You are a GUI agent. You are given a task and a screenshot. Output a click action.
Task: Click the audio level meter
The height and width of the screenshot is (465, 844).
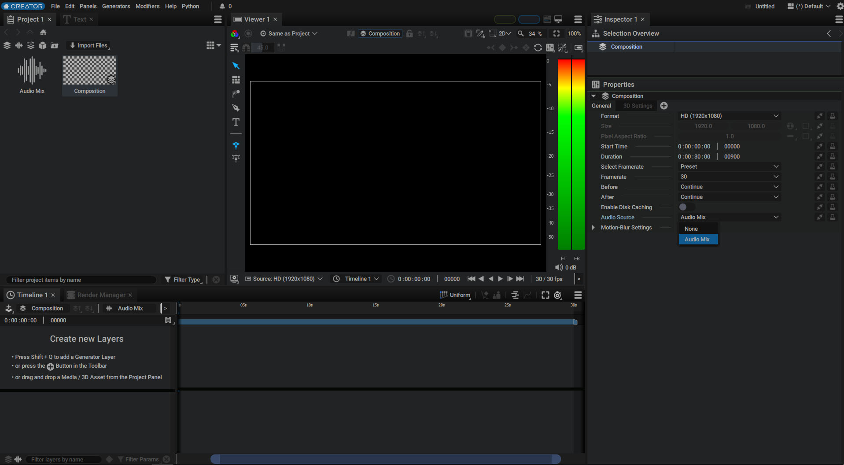tap(571, 155)
